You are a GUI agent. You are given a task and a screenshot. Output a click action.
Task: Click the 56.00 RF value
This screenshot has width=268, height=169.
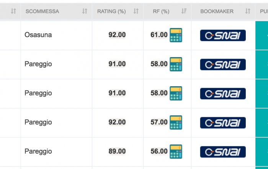click(159, 151)
